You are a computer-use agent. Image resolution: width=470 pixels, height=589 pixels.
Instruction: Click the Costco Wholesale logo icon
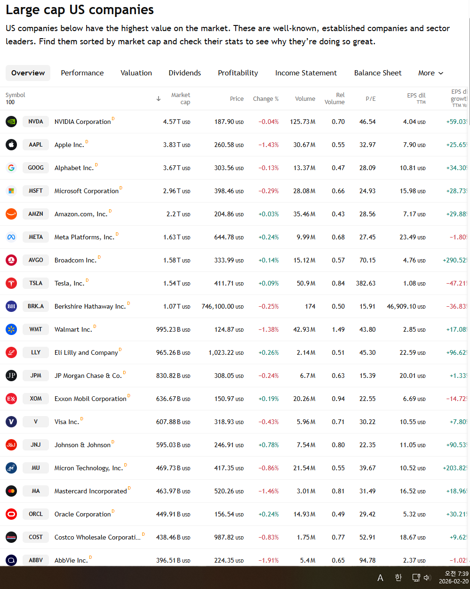click(x=11, y=537)
